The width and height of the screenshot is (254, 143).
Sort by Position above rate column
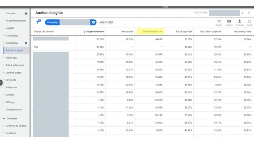pyautogui.click(x=153, y=32)
